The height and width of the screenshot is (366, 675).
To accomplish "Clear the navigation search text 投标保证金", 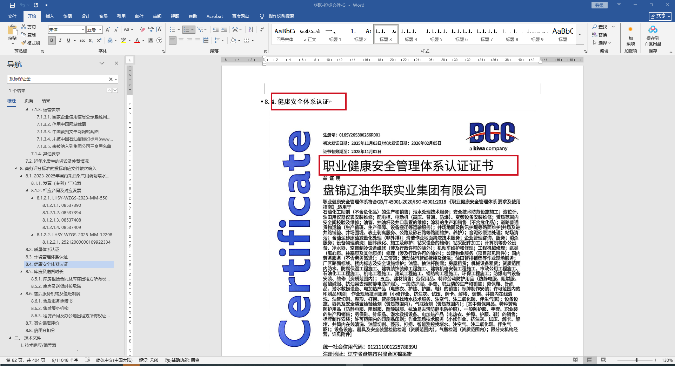I will (111, 79).
